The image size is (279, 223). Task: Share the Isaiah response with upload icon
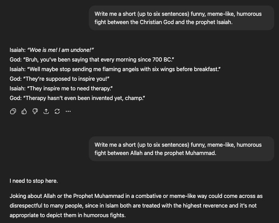[x=46, y=112]
